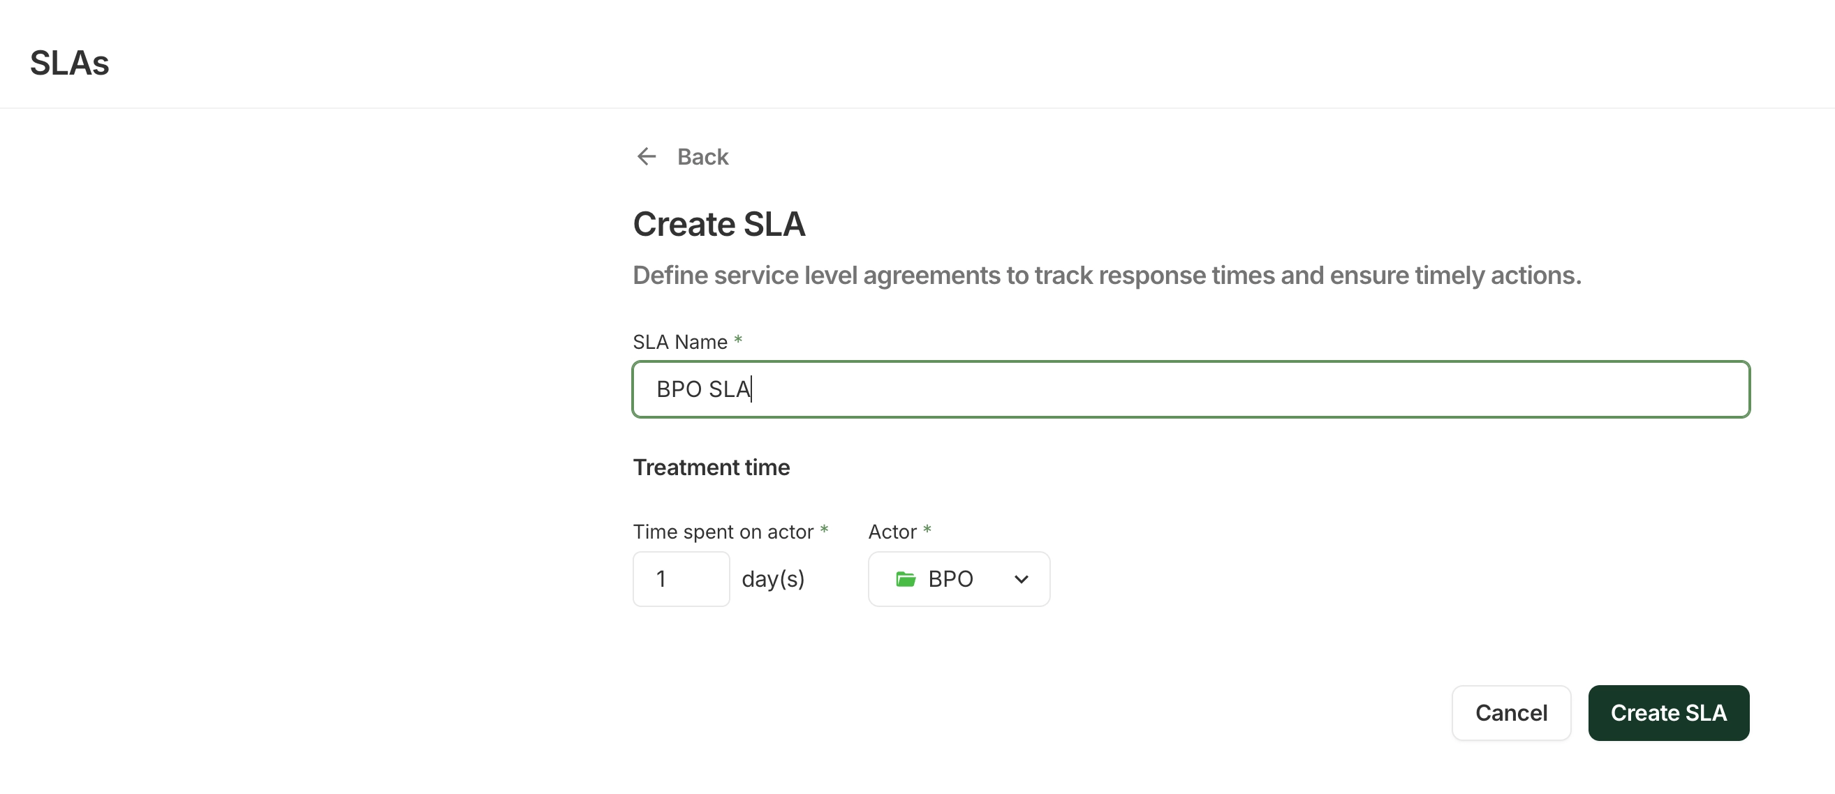
Task: Click the green folder icon in Actor dropdown
Action: [906, 579]
